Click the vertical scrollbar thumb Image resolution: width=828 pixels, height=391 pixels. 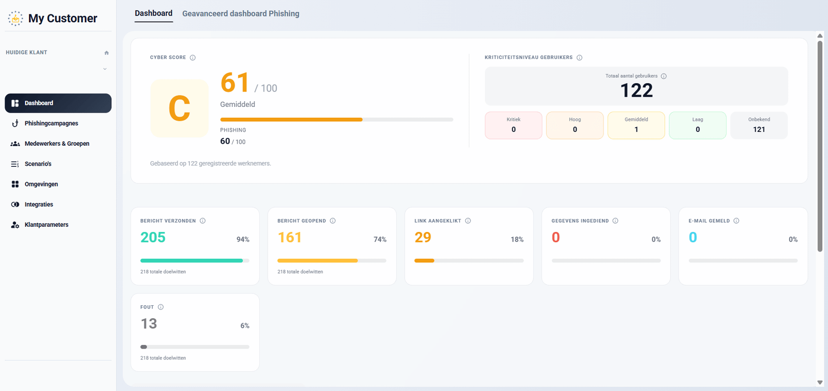tap(820, 146)
